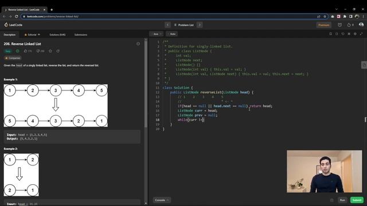This screenshot has height=206, width=367.
Task: Click the share problem icon
Action: tap(58, 51)
